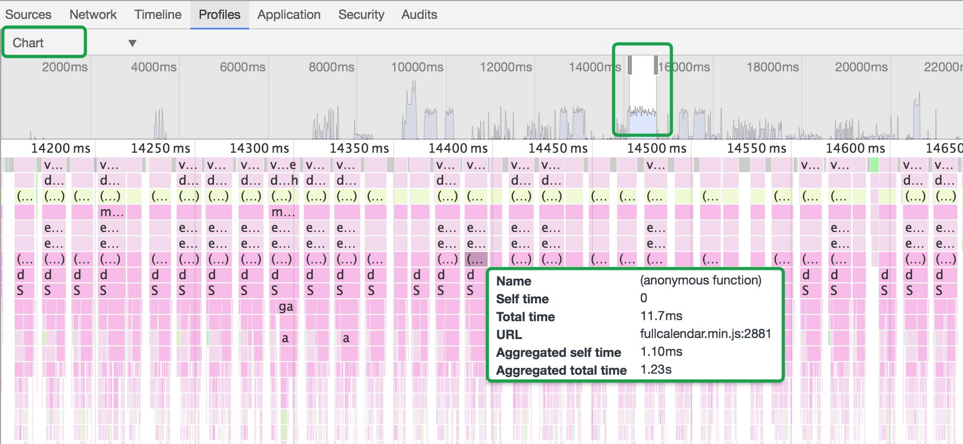Select the "ga" function block
The image size is (963, 444).
(x=286, y=306)
